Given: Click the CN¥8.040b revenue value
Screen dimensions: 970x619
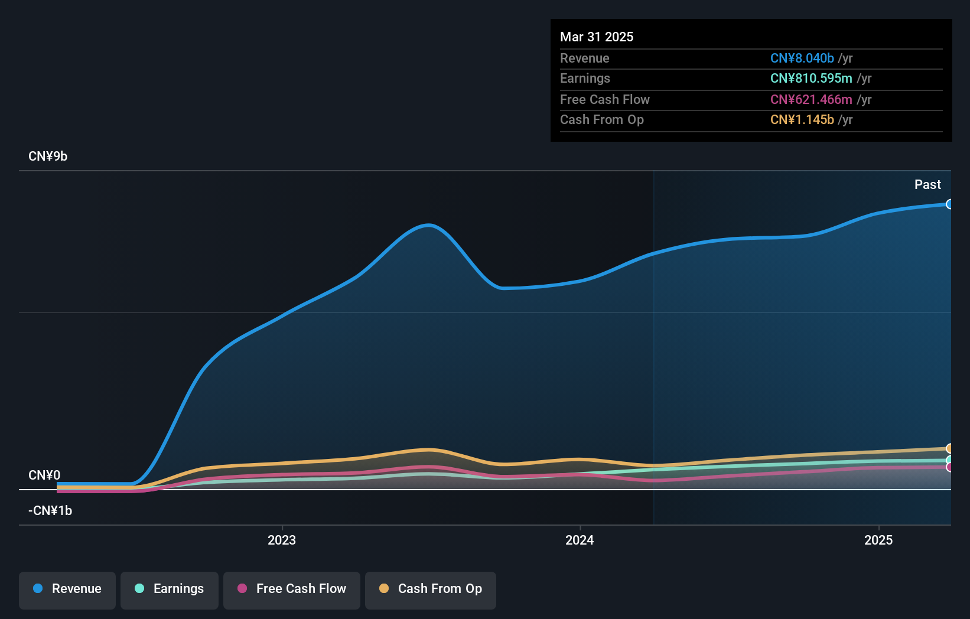Looking at the screenshot, I should (x=802, y=58).
